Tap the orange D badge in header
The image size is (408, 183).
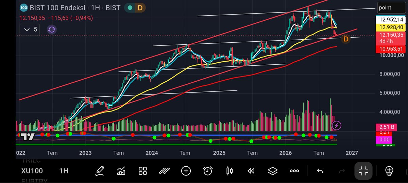click(139, 7)
